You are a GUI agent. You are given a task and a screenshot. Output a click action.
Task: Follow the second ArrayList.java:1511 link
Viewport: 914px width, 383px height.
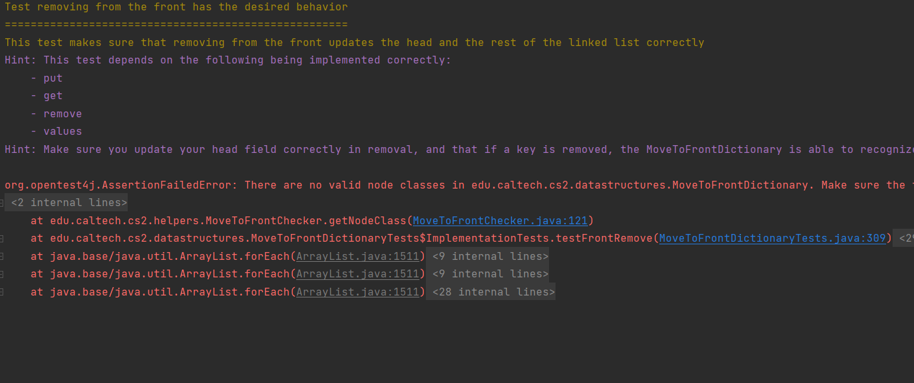358,274
